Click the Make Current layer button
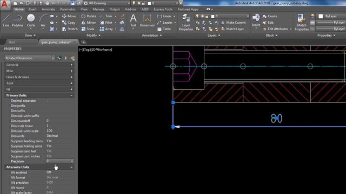The image size is (346, 194). [234, 23]
